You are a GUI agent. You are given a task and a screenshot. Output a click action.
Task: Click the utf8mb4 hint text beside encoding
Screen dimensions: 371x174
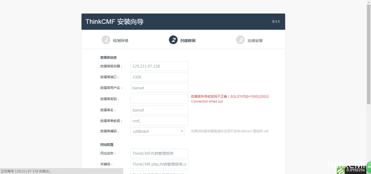230,131
